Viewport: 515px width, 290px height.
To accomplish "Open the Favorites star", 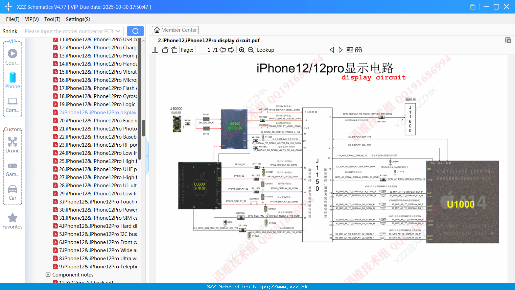I will tap(13, 221).
